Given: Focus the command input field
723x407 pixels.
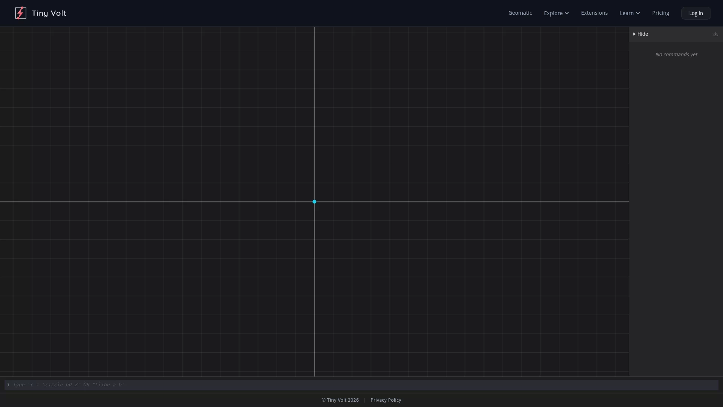Looking at the screenshot, I should point(361,385).
